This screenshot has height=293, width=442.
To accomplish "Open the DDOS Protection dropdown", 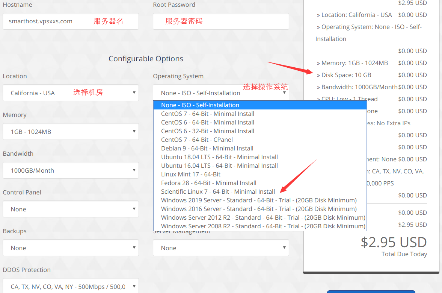I will (x=71, y=285).
